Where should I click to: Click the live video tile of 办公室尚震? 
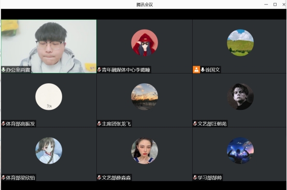point(49,46)
